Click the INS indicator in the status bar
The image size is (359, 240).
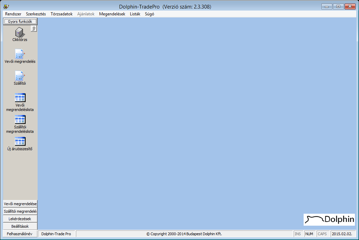click(298, 234)
